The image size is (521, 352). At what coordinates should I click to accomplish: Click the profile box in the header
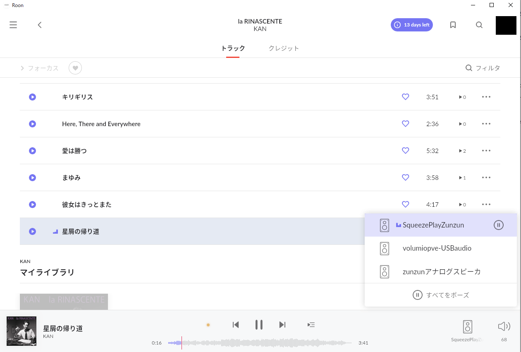pyautogui.click(x=506, y=25)
